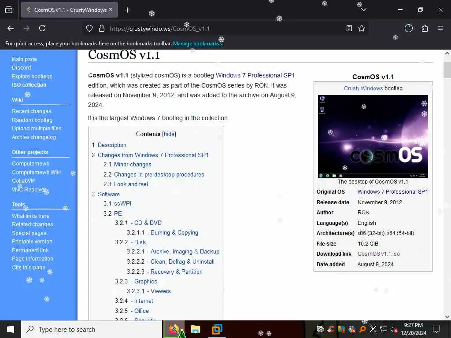
Task: Open Original OS Windows 7 infobox link
Action: [392, 192]
